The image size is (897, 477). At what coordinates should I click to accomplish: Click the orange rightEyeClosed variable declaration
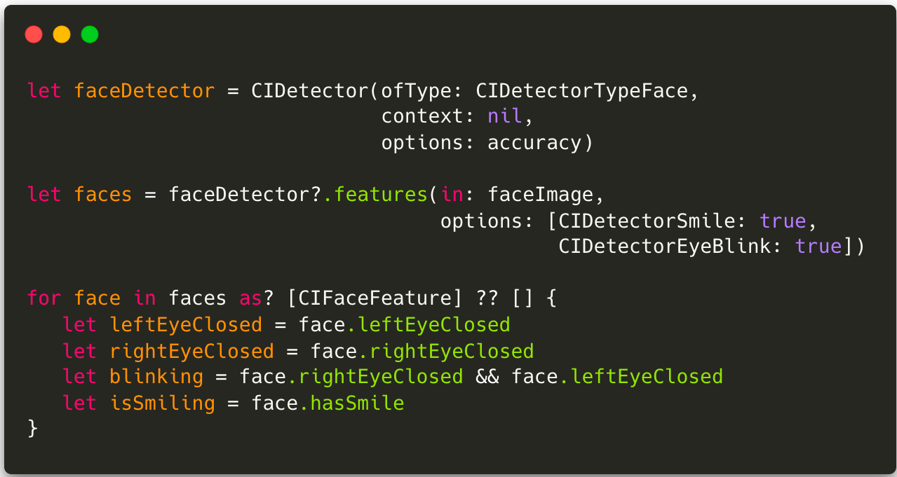coord(191,351)
